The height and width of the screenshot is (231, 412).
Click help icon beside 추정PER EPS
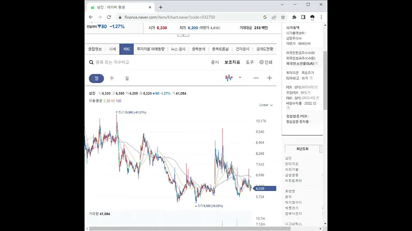point(309,93)
